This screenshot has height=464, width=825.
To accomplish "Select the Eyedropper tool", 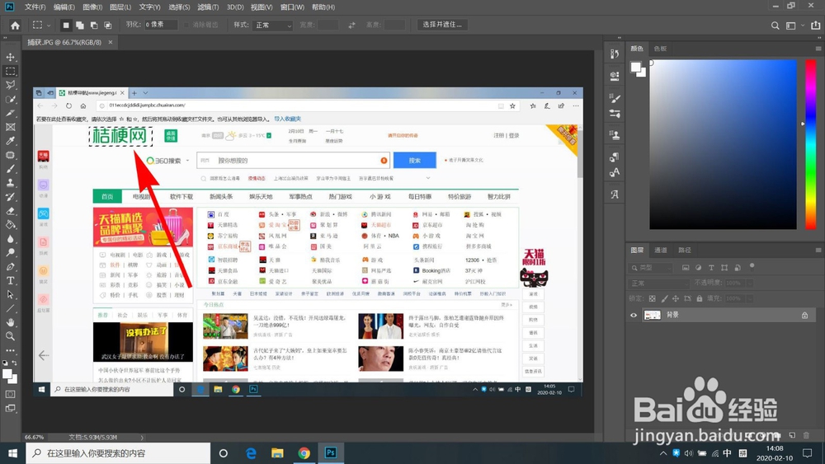I will [10, 141].
